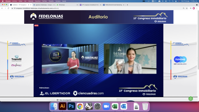
Task: Click the nuwwe ERP Inmobiliario logo
Action: (x=180, y=60)
